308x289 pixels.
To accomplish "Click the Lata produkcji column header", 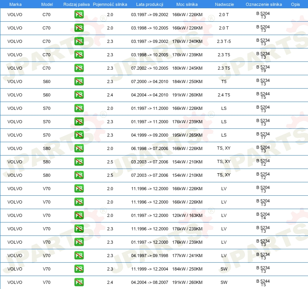I will point(150,4).
